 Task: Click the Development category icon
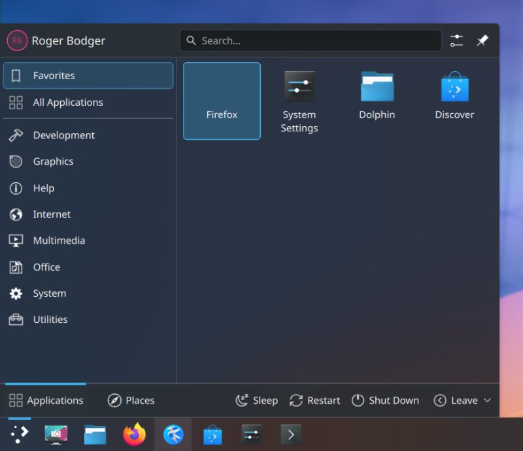pyautogui.click(x=15, y=135)
